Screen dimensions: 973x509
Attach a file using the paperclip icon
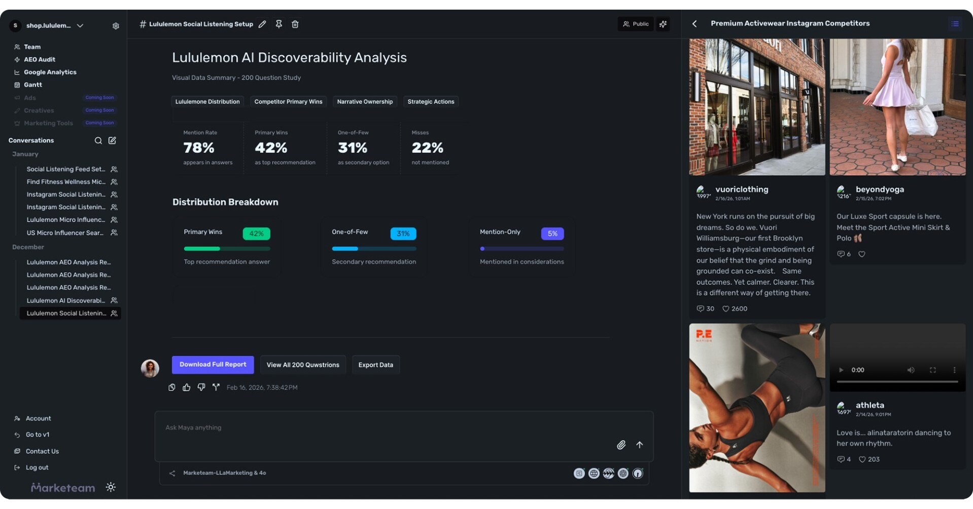[620, 445]
